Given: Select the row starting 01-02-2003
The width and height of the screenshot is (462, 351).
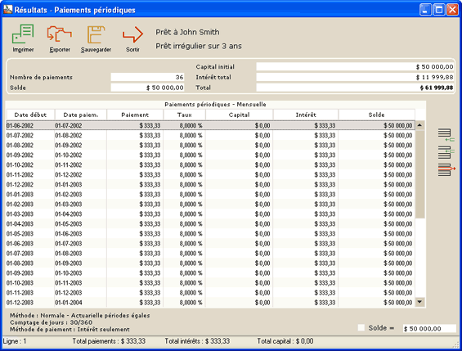Looking at the screenshot, I should coord(210,205).
